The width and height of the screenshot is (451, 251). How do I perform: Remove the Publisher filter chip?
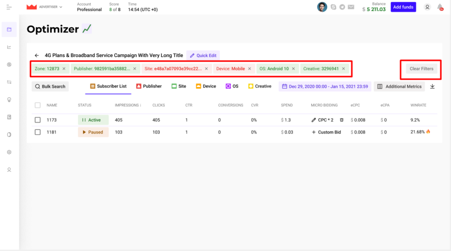(x=135, y=69)
